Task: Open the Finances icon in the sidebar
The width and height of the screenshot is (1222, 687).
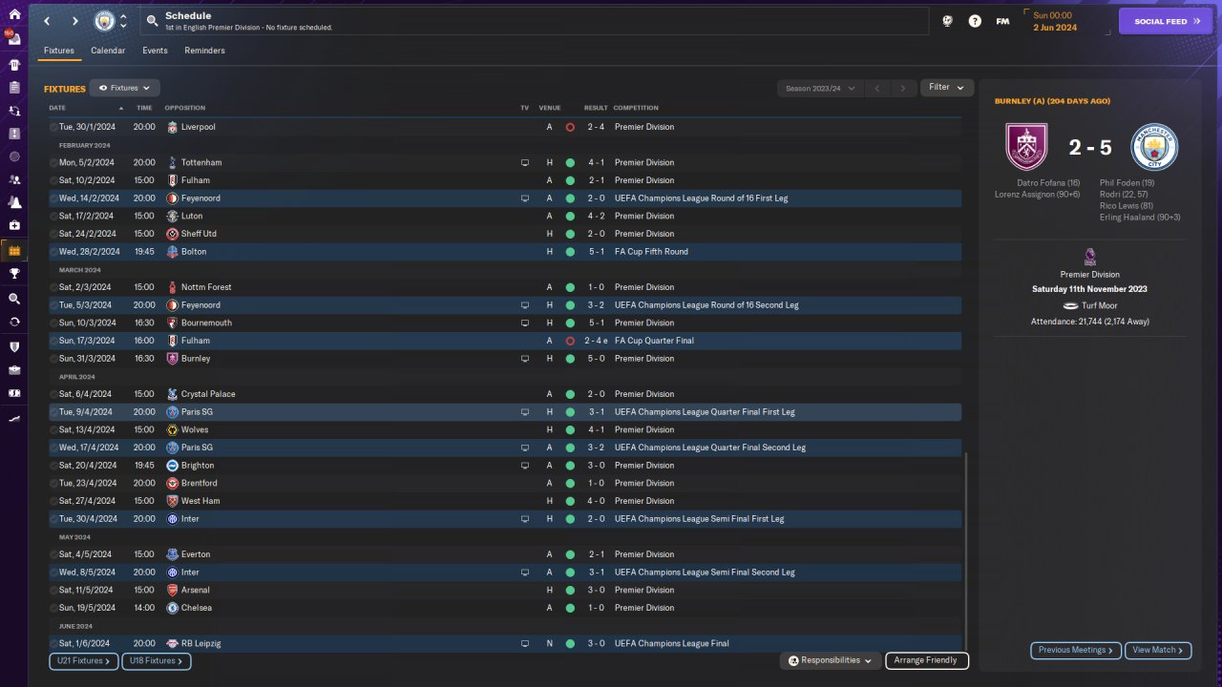Action: pos(14,393)
